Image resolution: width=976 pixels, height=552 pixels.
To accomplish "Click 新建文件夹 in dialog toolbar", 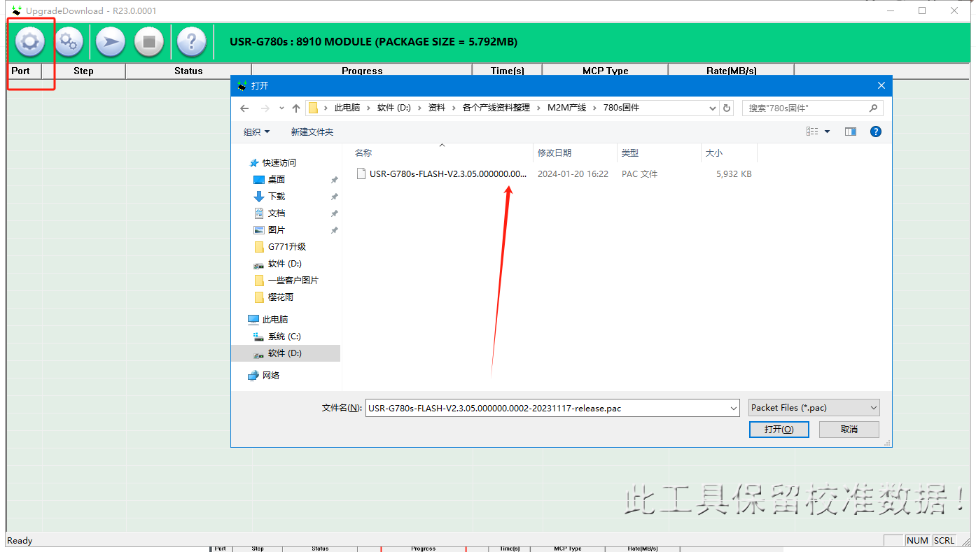I will click(x=312, y=132).
